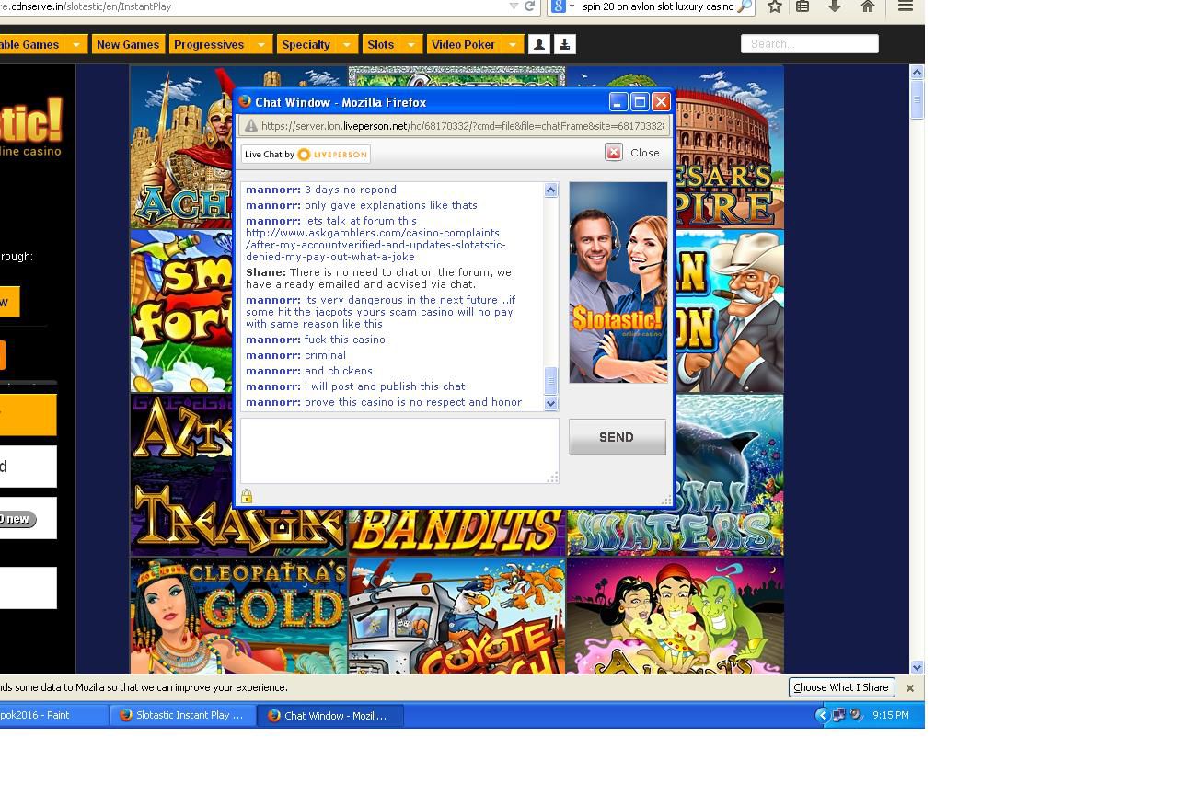Move chat transcript down with the bottom arrow
This screenshot has height=795, width=1178.
pyautogui.click(x=550, y=403)
